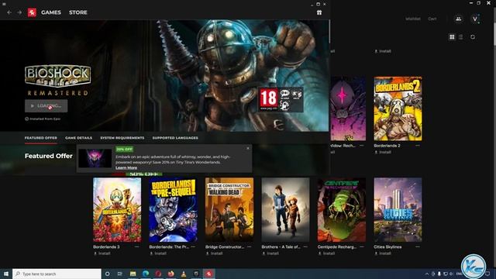The width and height of the screenshot is (496, 279).
Task: Open the Borderlands 2 cover
Action: click(x=398, y=108)
